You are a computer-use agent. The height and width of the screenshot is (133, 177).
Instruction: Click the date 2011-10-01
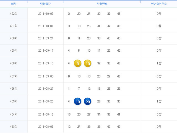46,26
